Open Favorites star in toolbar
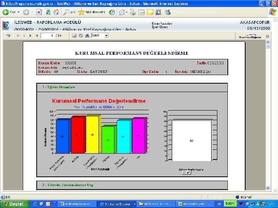The height and width of the screenshot is (208, 278). pyautogui.click(x=81, y=12)
